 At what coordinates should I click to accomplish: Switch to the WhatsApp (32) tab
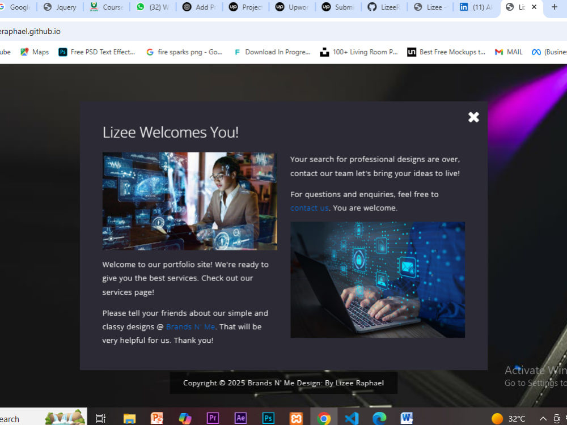click(153, 7)
